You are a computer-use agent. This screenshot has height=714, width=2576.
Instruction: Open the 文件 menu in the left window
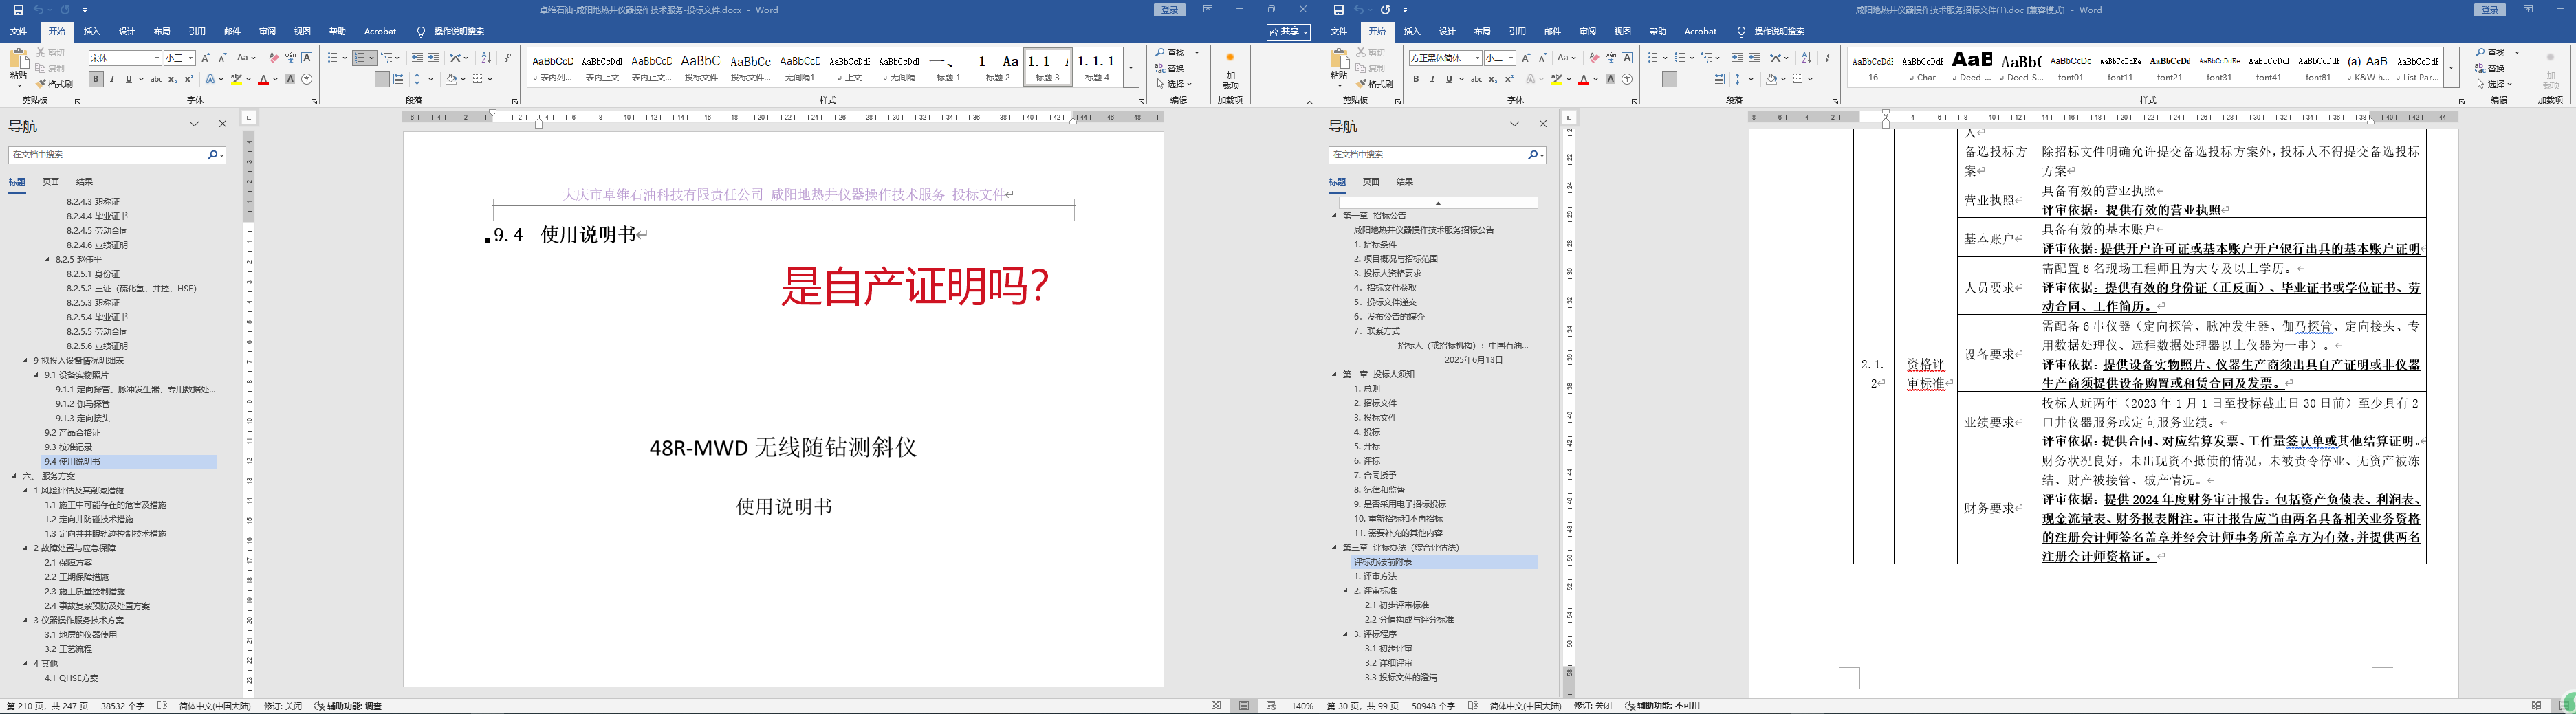18,32
